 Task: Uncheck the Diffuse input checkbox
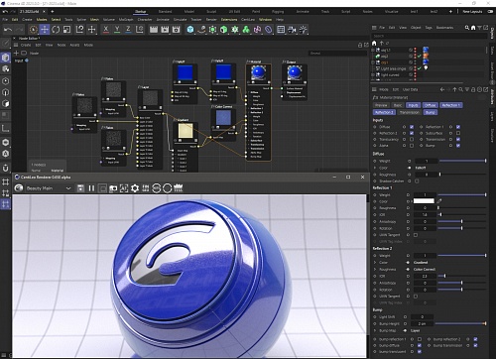[412, 127]
